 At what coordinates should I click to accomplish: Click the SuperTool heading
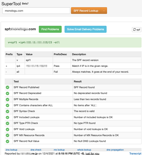(11, 4)
